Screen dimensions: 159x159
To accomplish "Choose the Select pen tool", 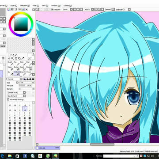I will point(23,68).
